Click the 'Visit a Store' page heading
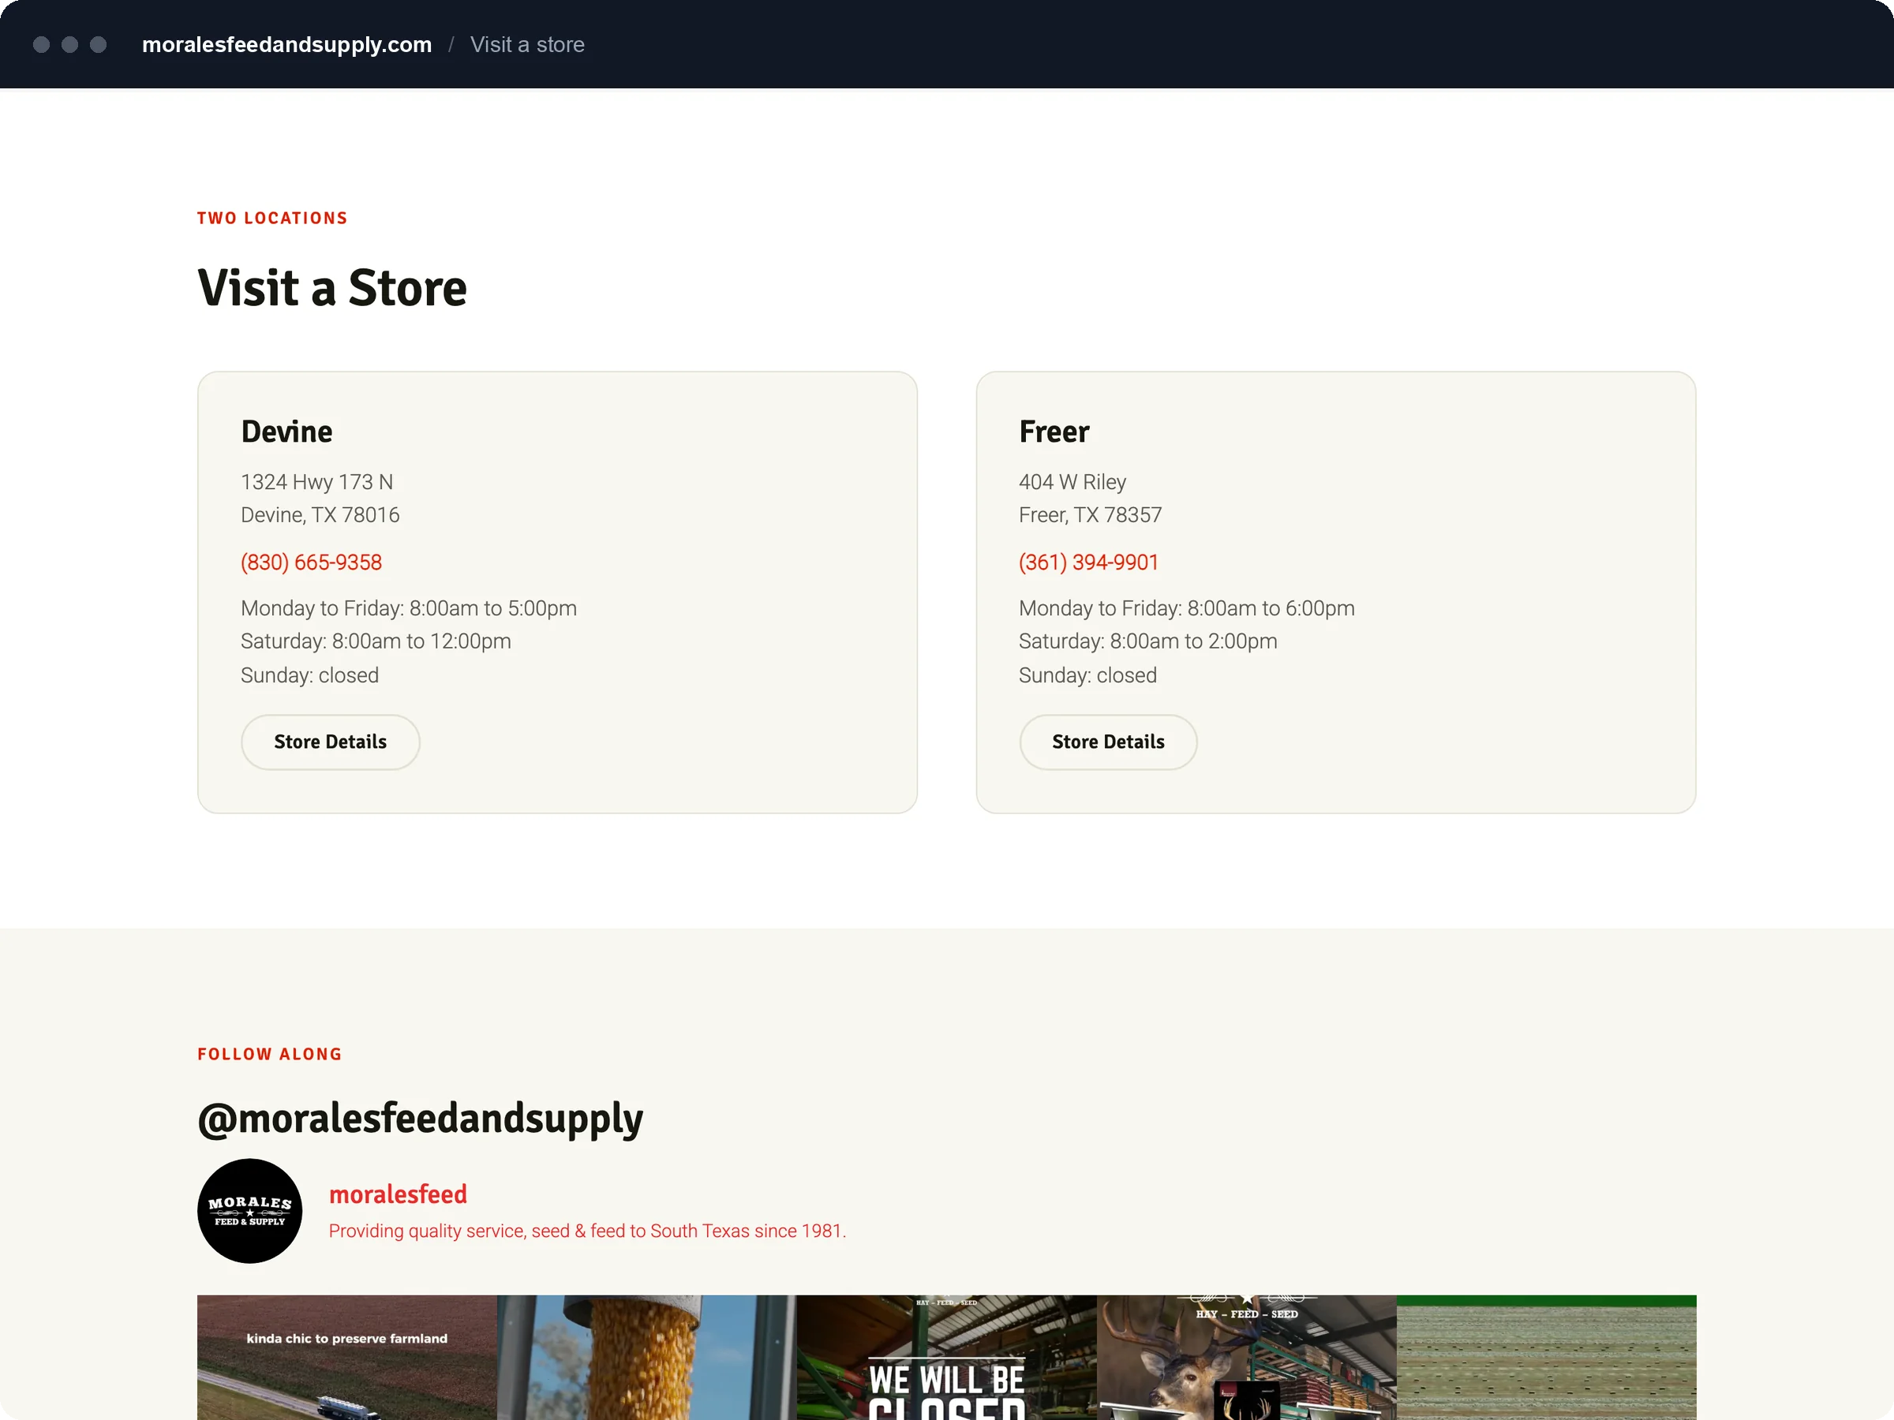This screenshot has width=1894, height=1420. 332,288
